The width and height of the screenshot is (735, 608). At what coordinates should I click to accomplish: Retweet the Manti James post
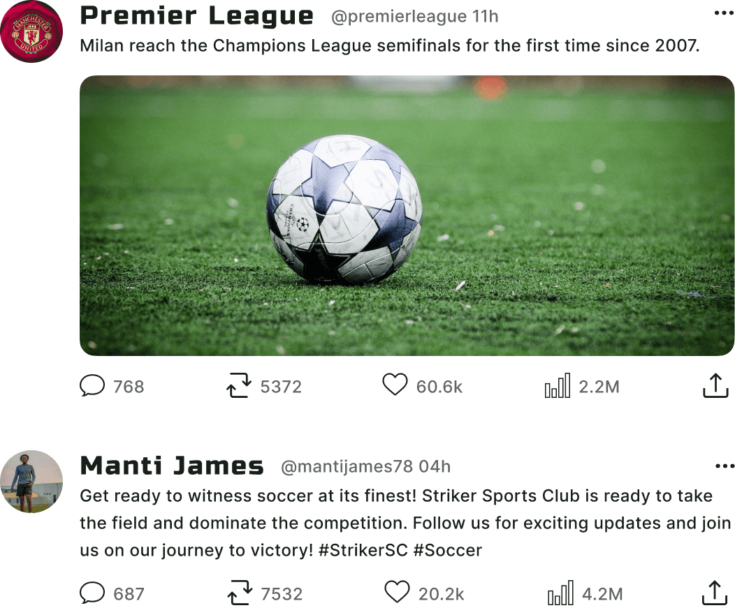tap(240, 593)
